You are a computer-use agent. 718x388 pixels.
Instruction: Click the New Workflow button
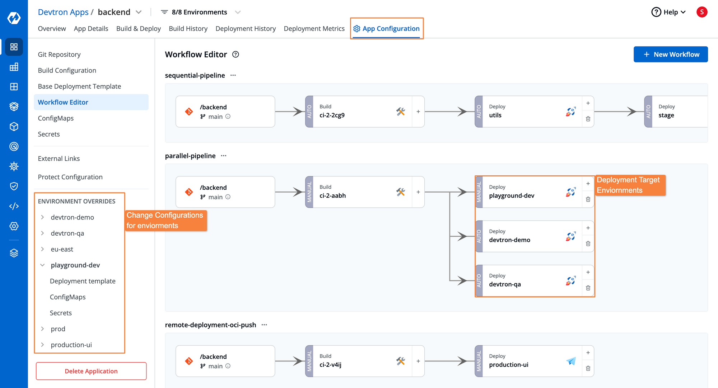coord(672,54)
